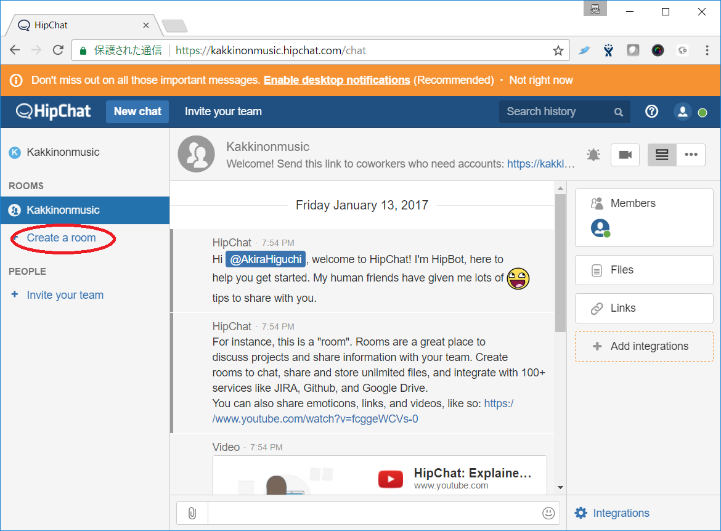Click the ROOMS section heading
The image size is (721, 531).
(26, 186)
